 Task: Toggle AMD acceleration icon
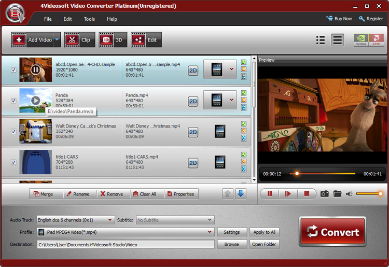click(377, 40)
